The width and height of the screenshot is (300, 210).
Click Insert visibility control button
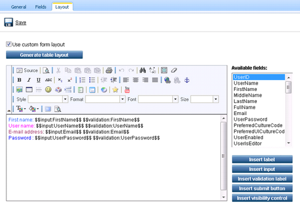(262, 198)
